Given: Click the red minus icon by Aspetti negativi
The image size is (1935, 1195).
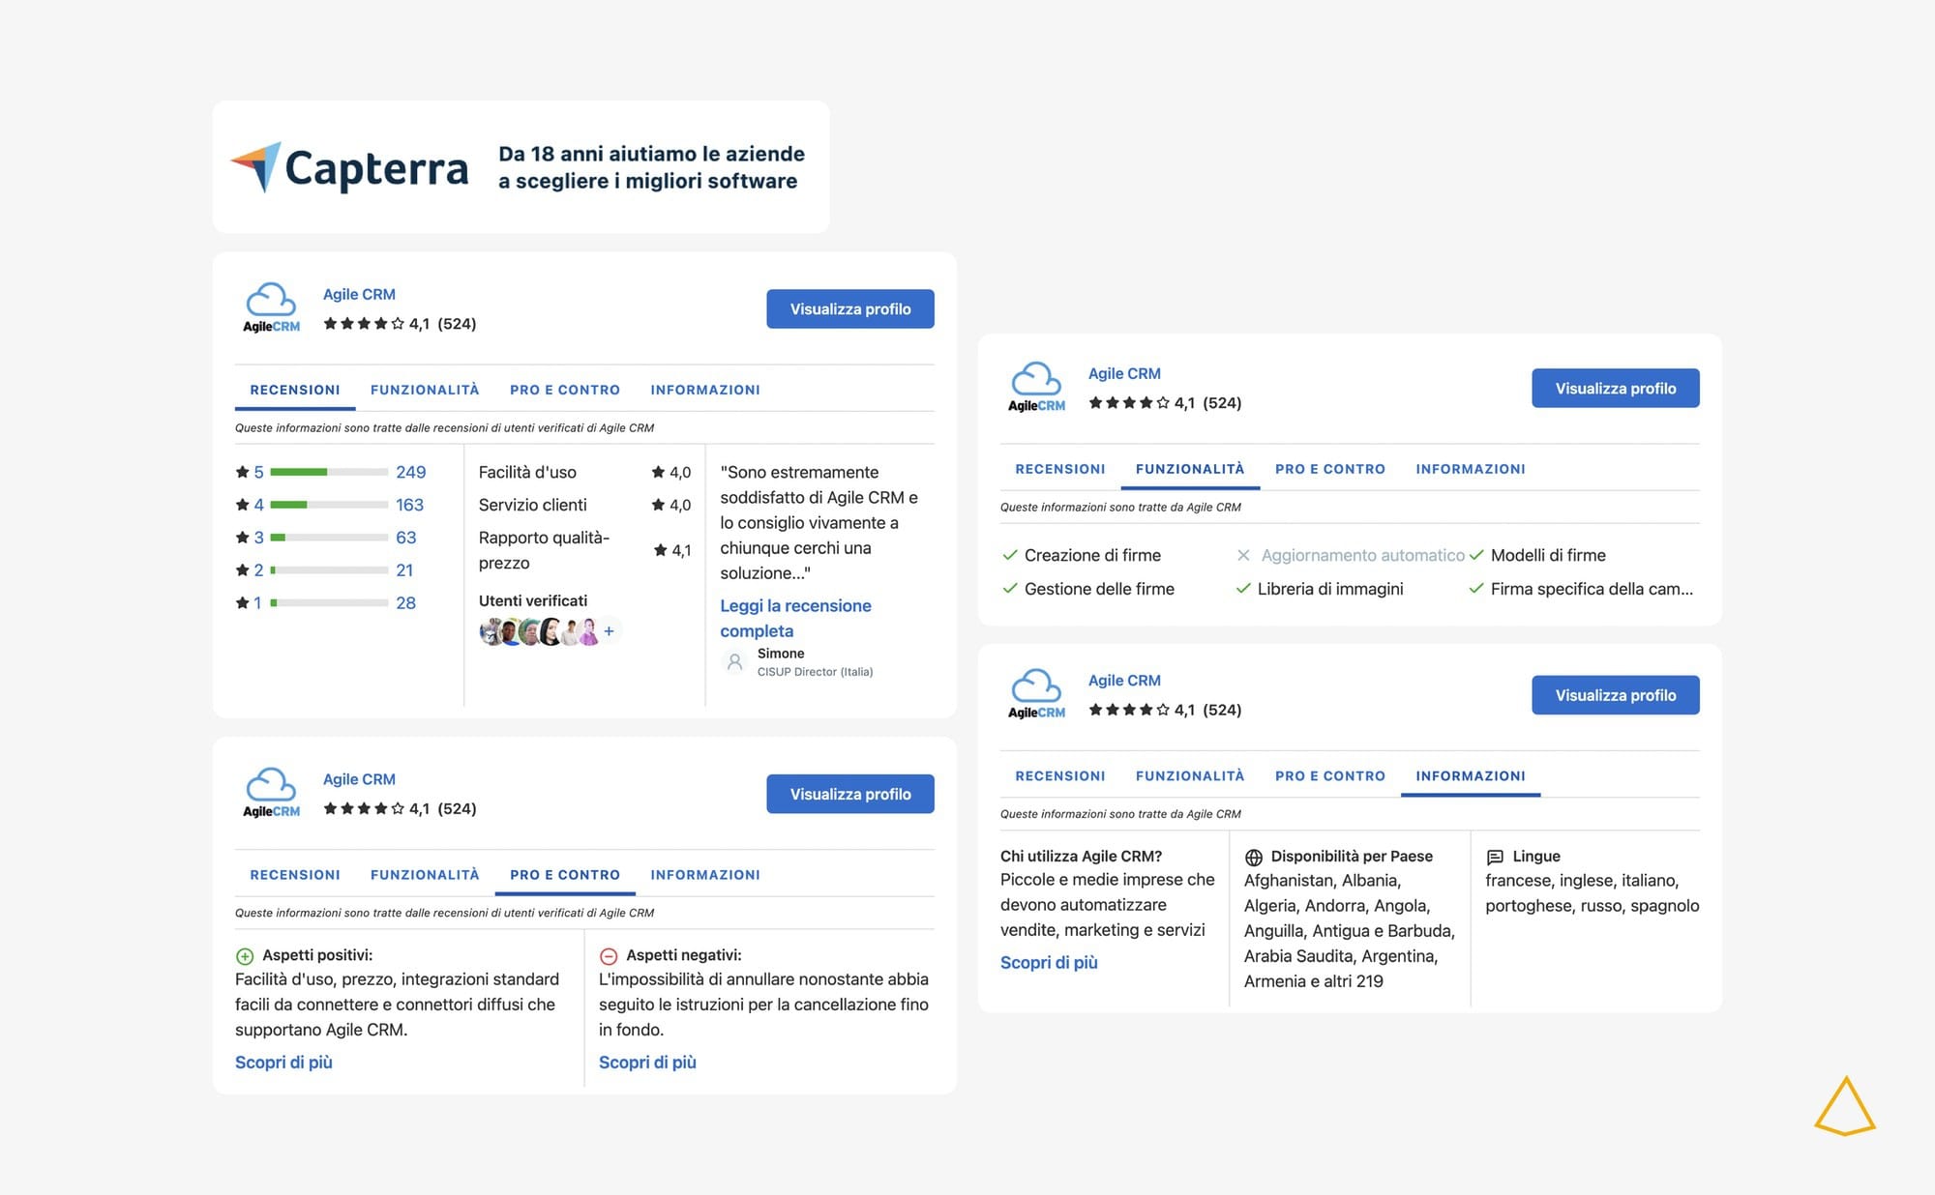Looking at the screenshot, I should pos(609,956).
